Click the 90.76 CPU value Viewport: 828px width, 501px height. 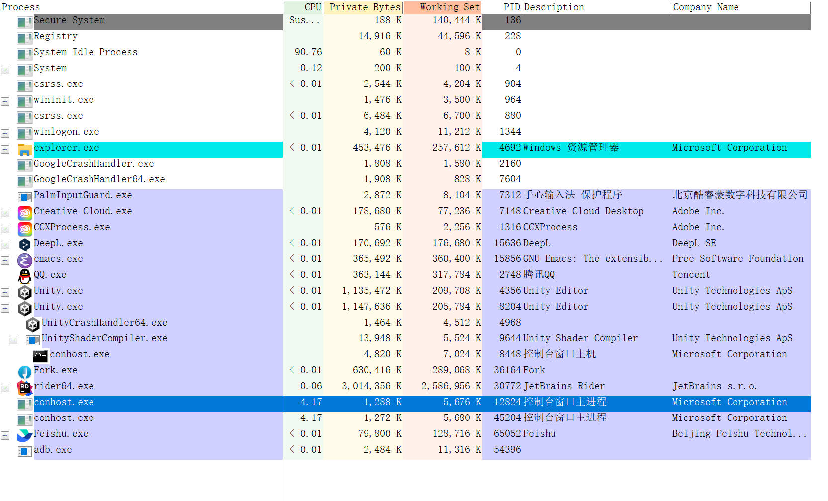coord(308,52)
